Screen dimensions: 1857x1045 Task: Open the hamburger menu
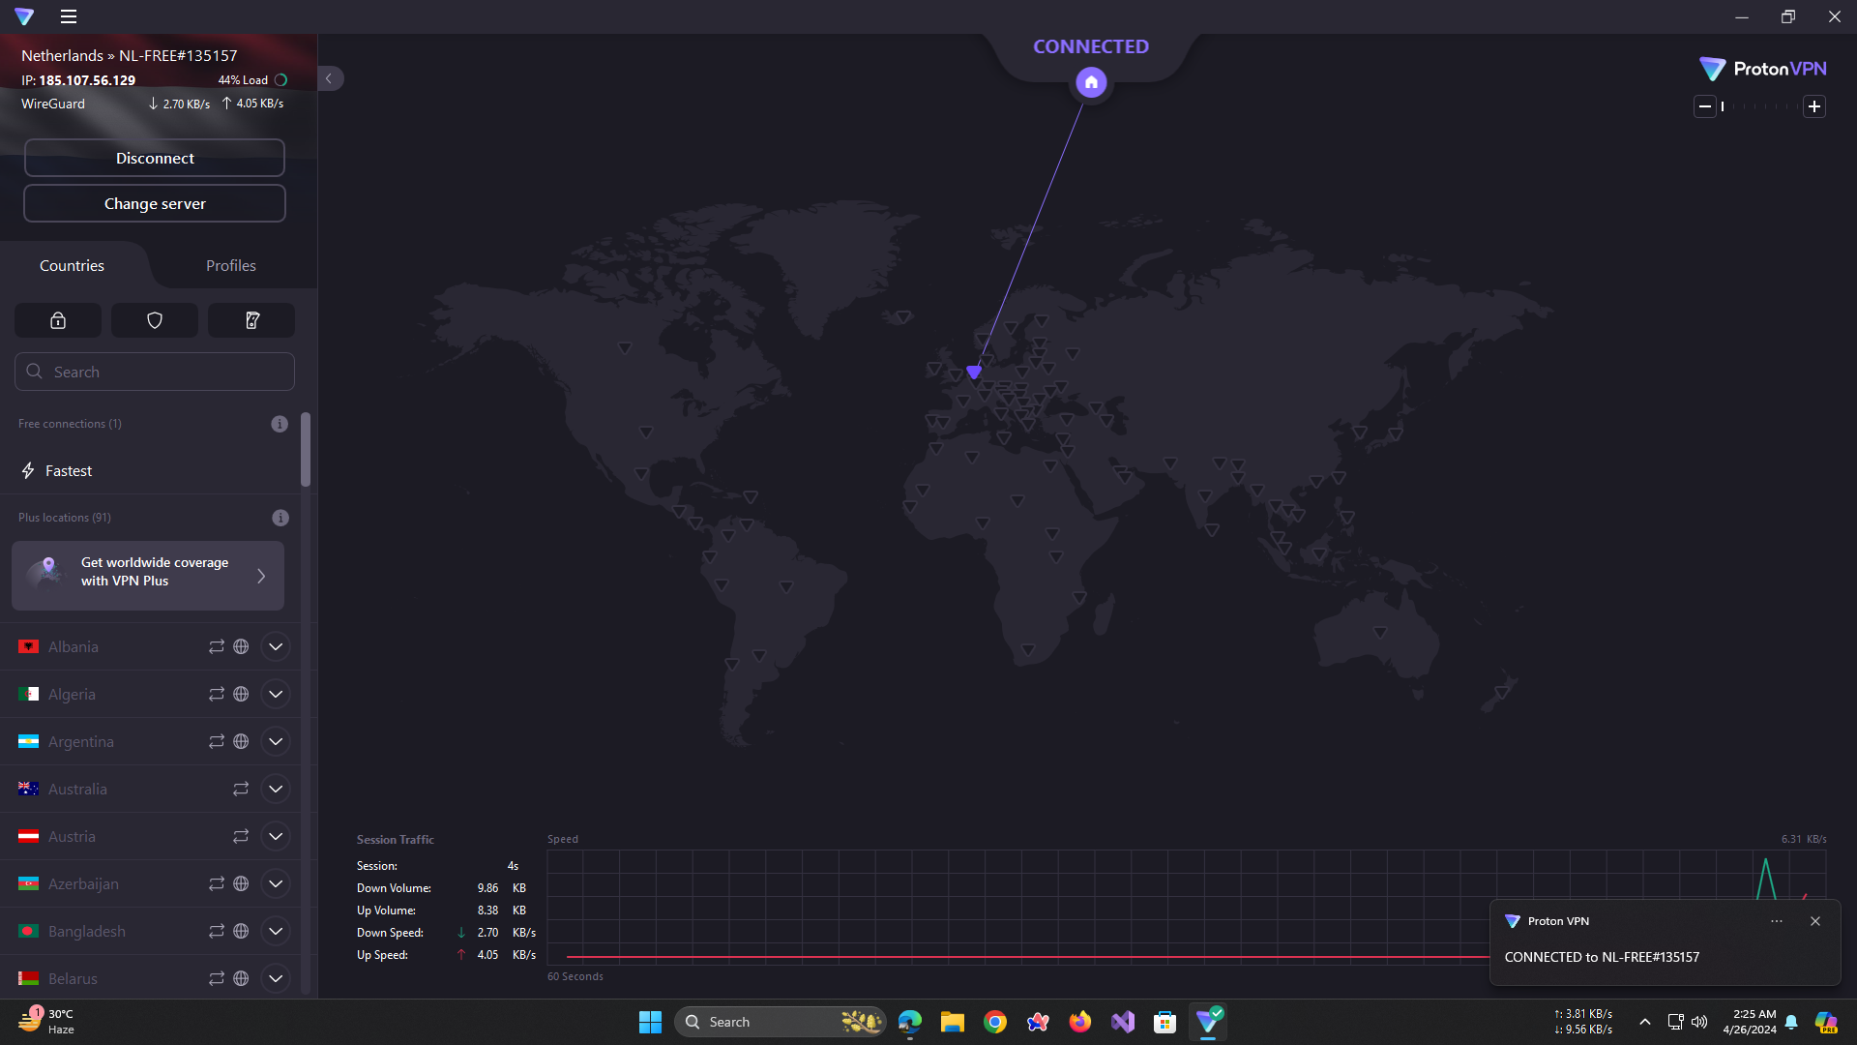(x=68, y=16)
